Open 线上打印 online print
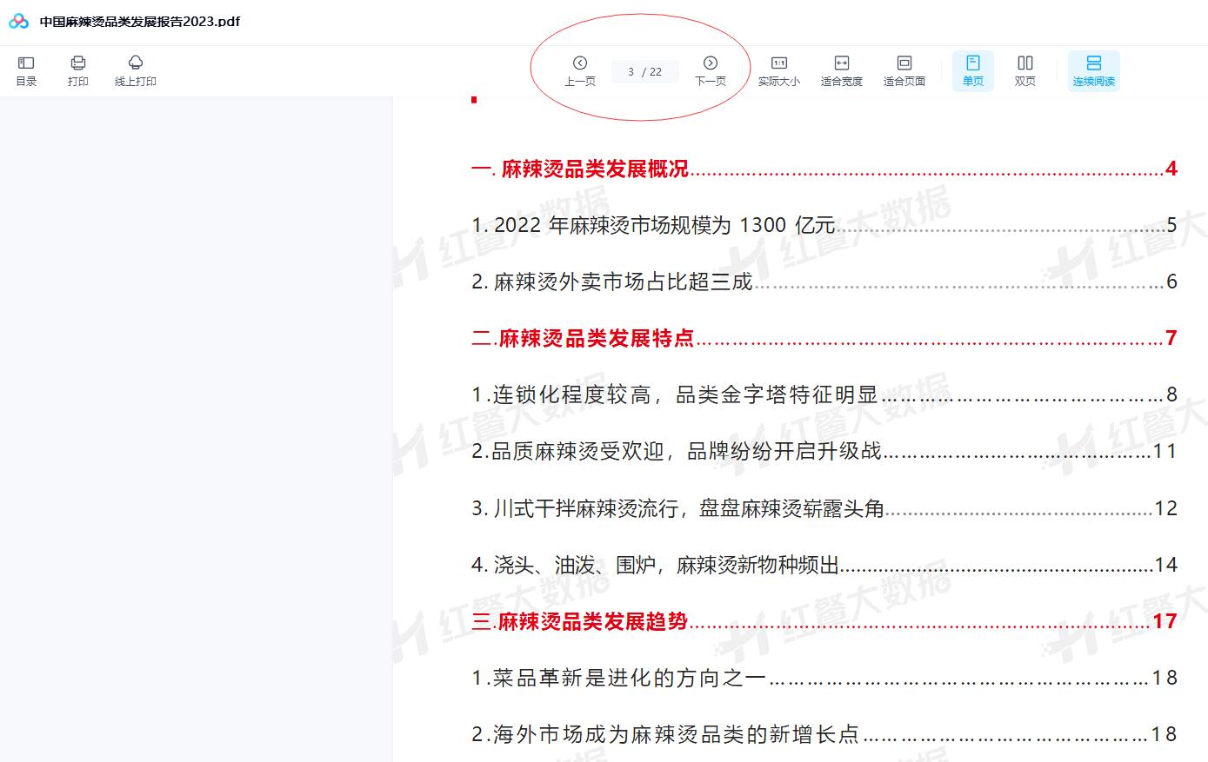The width and height of the screenshot is (1208, 762). point(136,70)
